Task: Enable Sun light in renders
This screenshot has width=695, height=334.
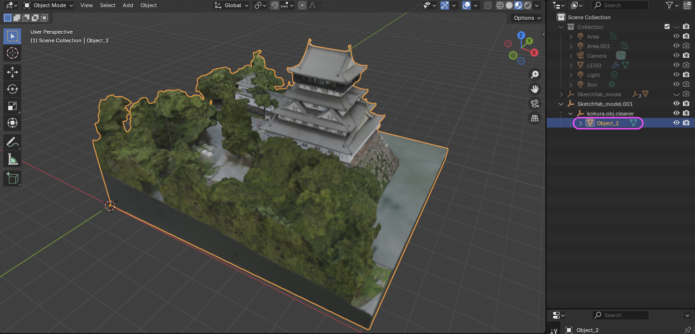Action: click(x=686, y=85)
